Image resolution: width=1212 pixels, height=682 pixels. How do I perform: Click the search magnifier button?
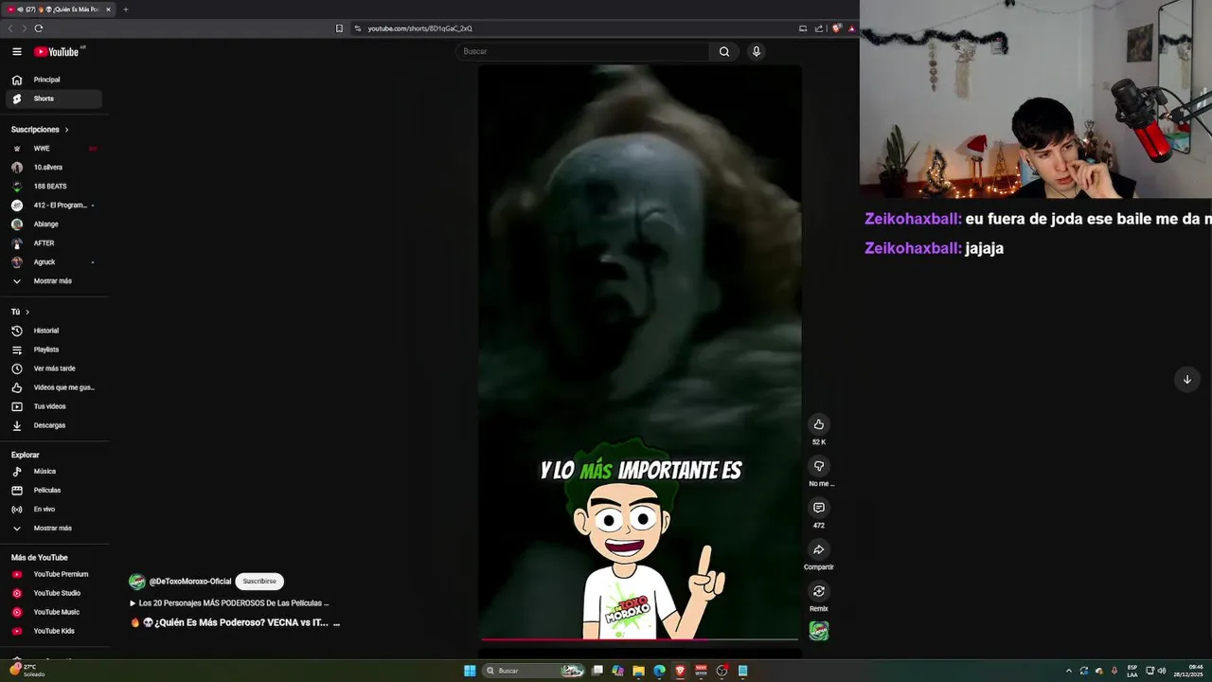tap(724, 52)
